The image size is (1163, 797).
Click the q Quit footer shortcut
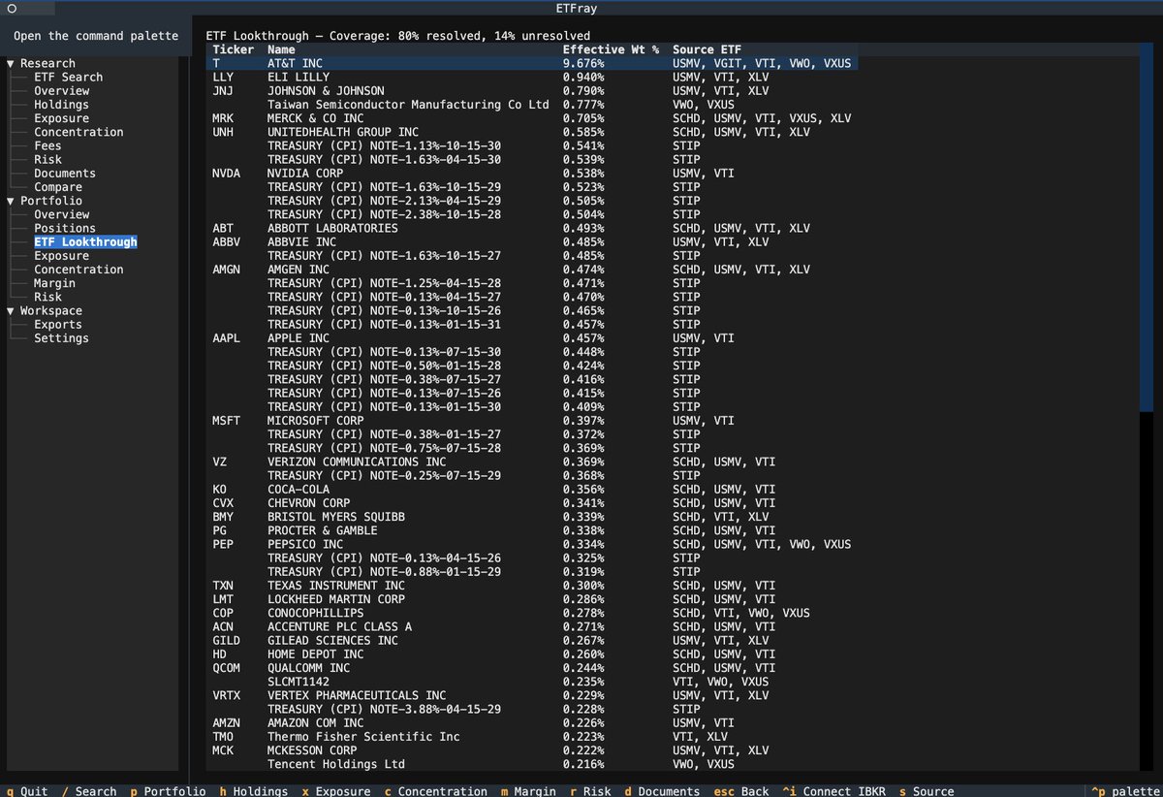coord(27,791)
